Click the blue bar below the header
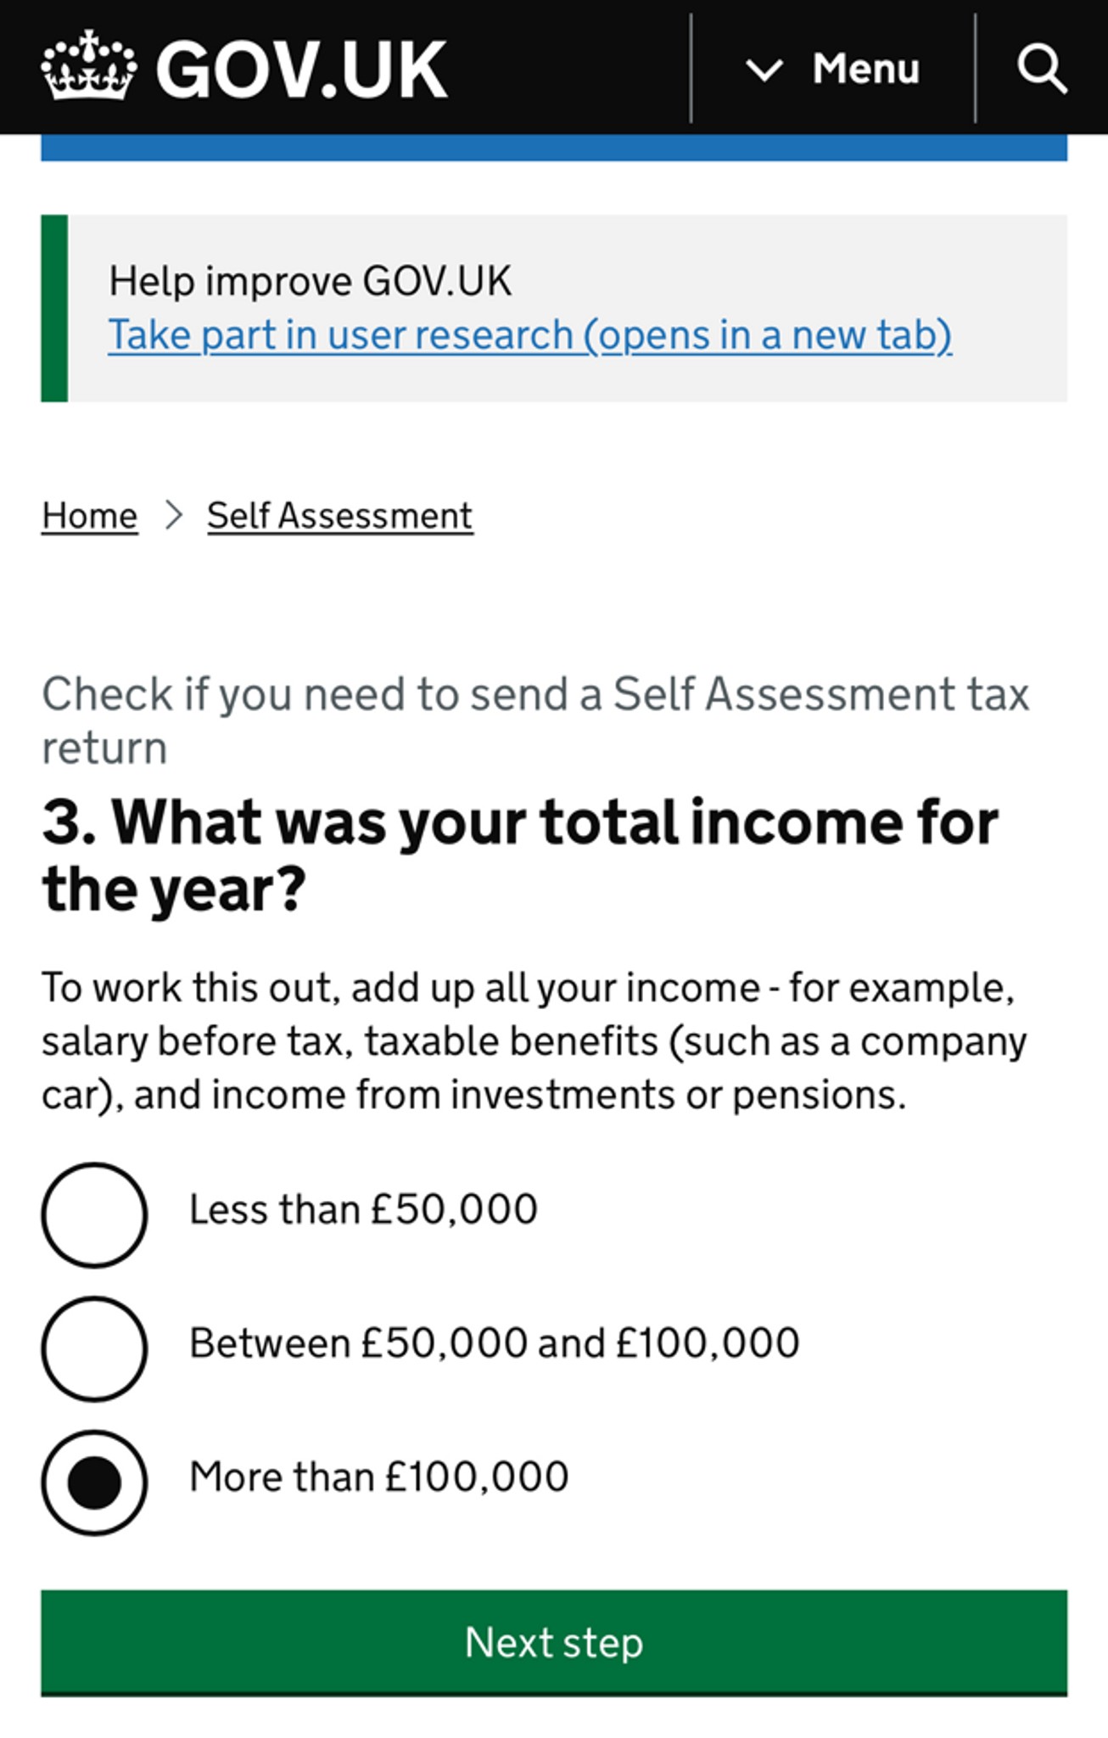 [554, 148]
